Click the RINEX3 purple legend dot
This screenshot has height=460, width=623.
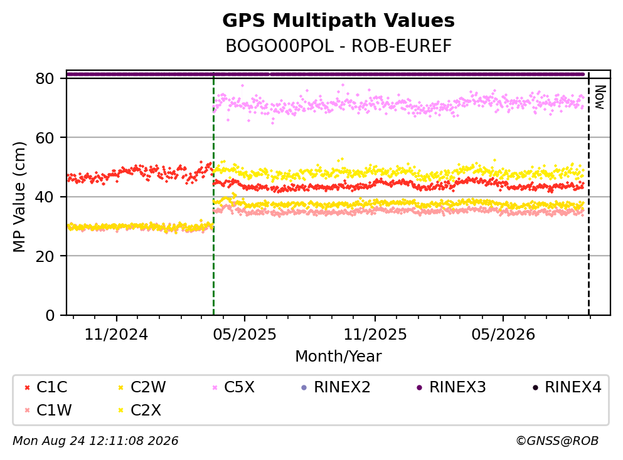coord(420,387)
